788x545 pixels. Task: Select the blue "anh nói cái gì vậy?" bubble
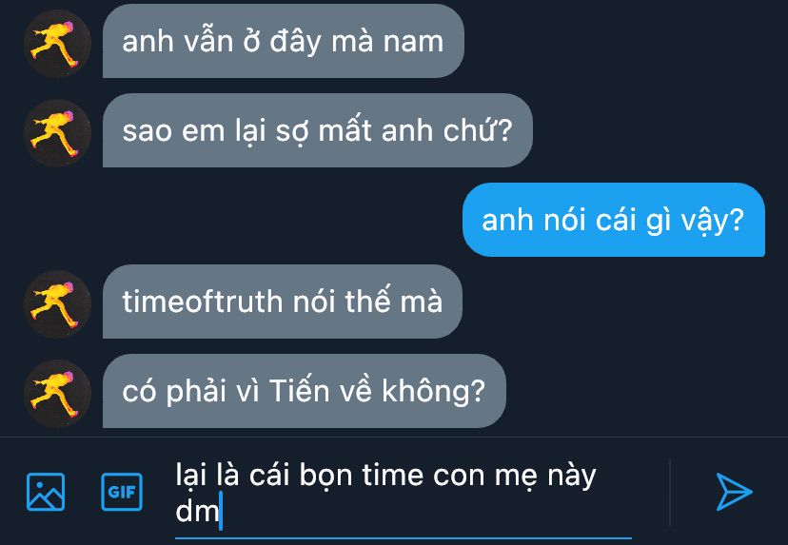tap(614, 220)
